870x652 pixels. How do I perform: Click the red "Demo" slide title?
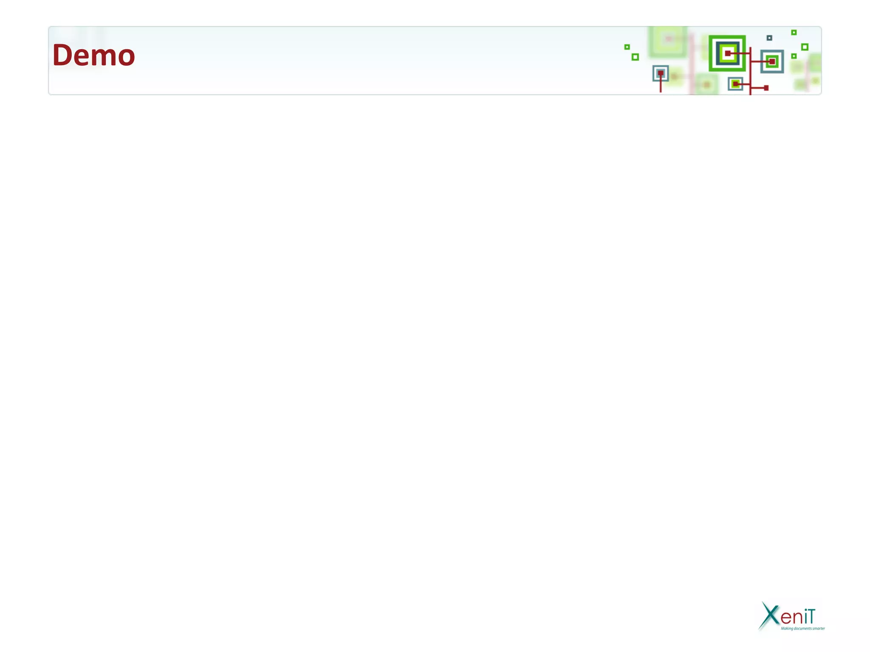[x=93, y=55]
